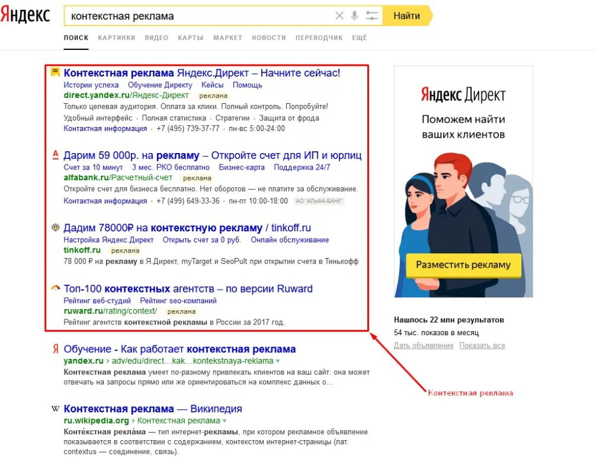Switch to the Видео tab
Screen dimensions: 596x458
pos(156,38)
